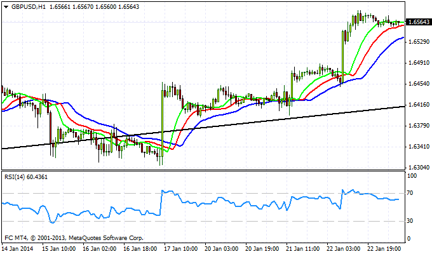Click the 1.64910 price axis label
Image resolution: width=432 pixels, height=254 pixels.
click(419, 63)
